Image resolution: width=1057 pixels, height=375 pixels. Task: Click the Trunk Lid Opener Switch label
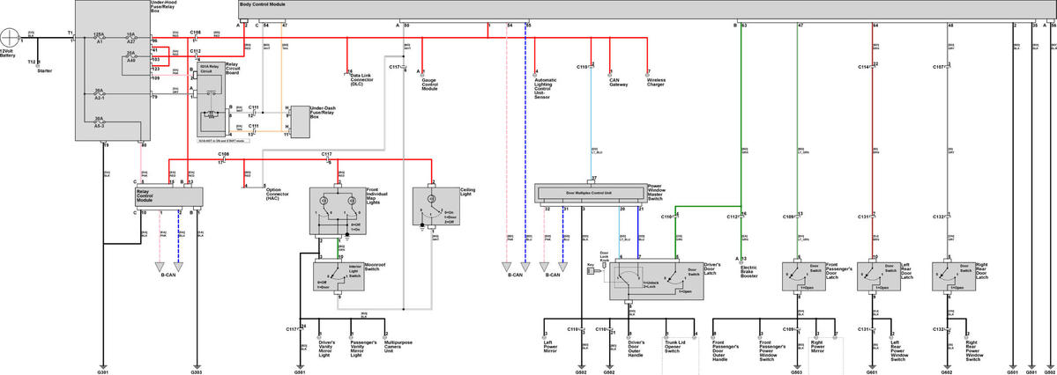tap(674, 348)
